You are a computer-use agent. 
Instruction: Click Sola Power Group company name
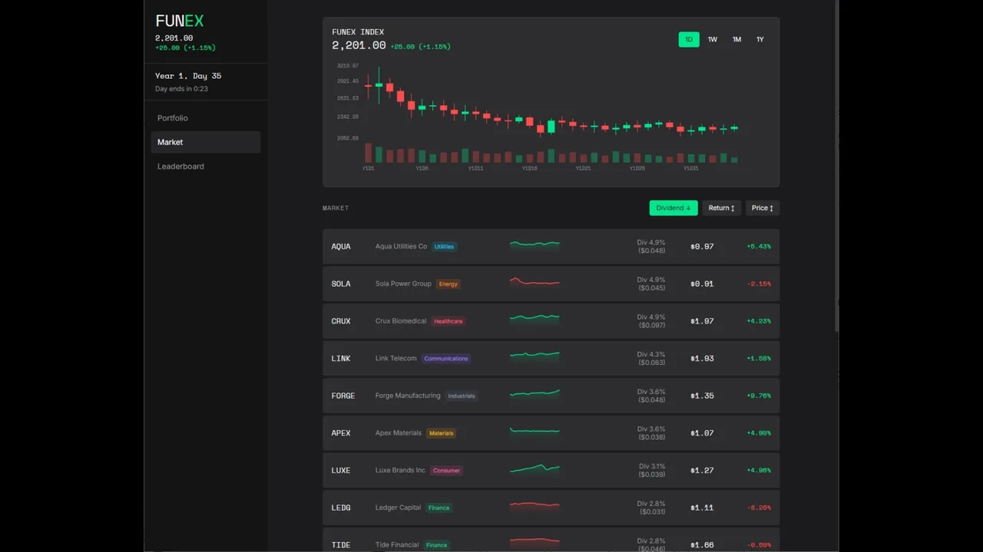tap(403, 284)
